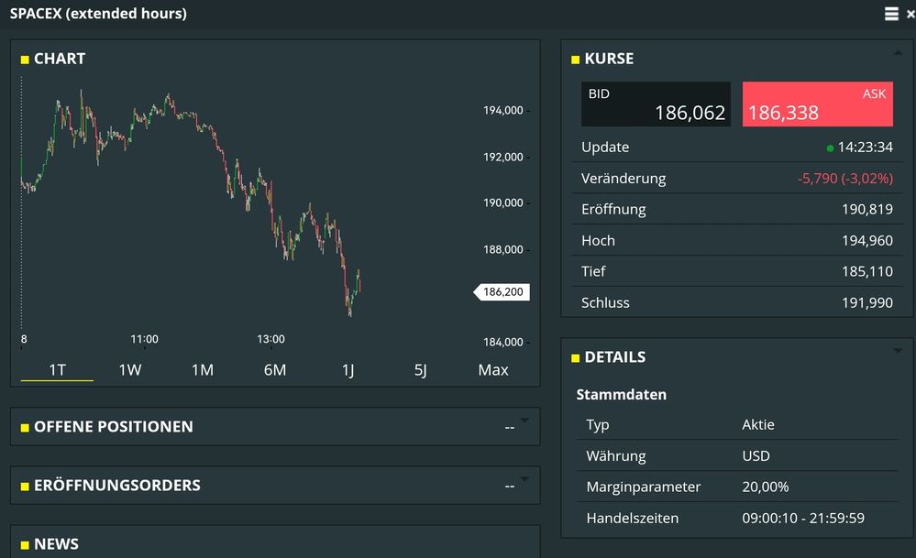Click the red ASK price 186,338 box

tap(817, 104)
